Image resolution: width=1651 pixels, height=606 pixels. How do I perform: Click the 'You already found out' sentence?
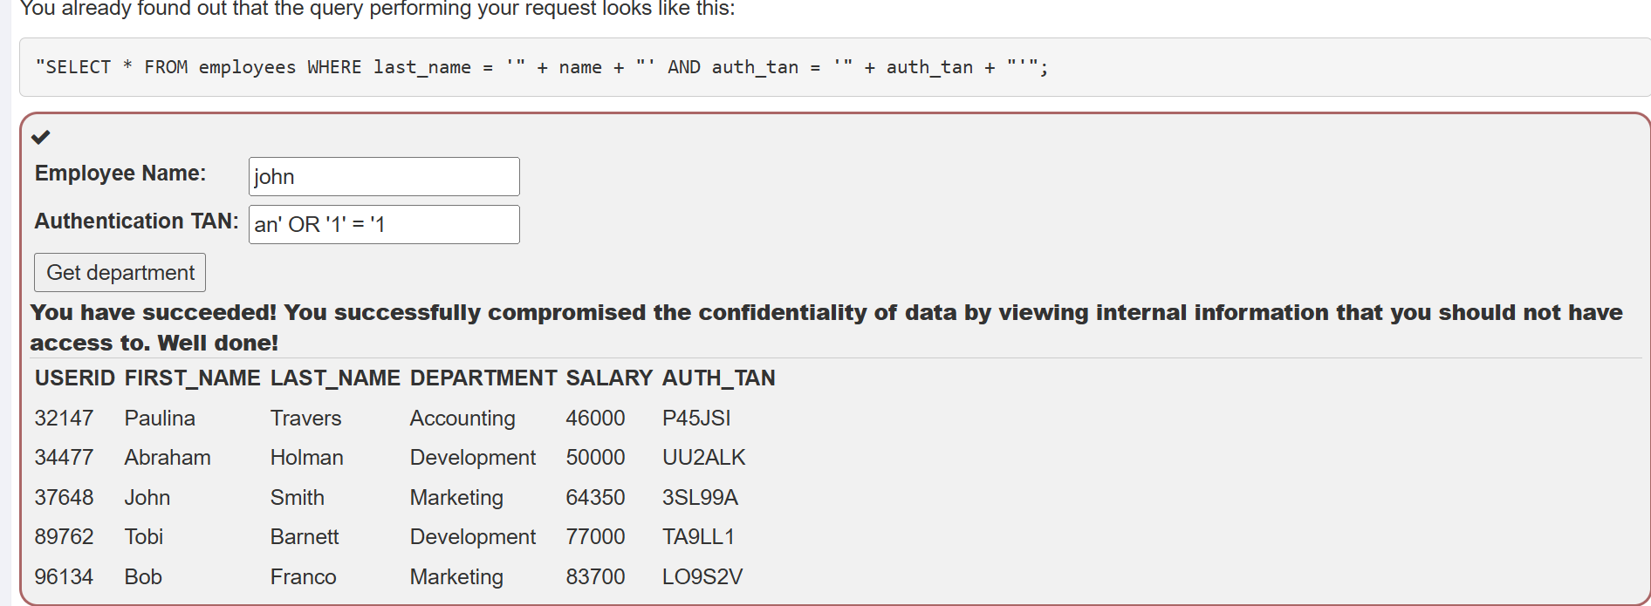[x=377, y=9]
